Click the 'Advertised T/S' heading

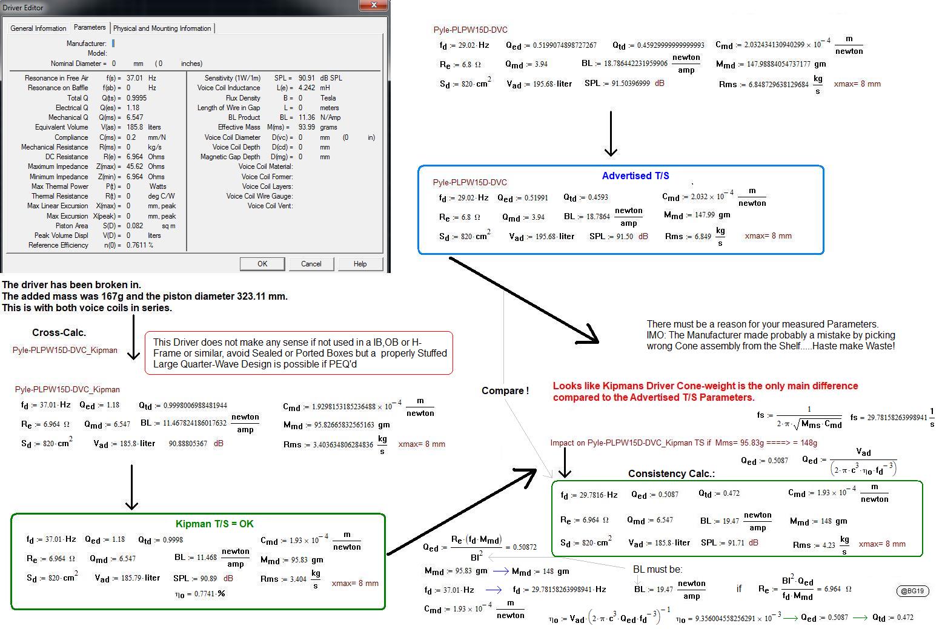pyautogui.click(x=635, y=176)
